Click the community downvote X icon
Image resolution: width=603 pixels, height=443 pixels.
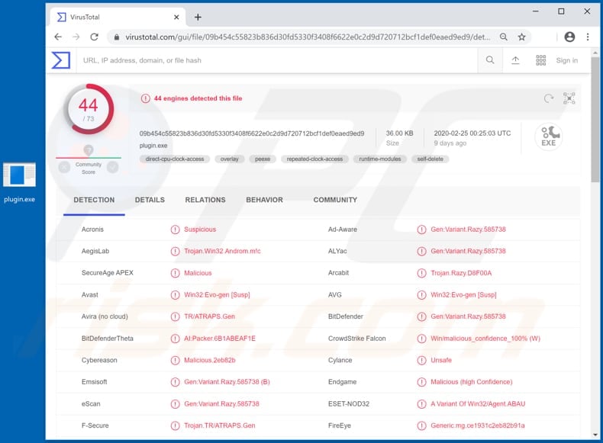tap(64, 167)
